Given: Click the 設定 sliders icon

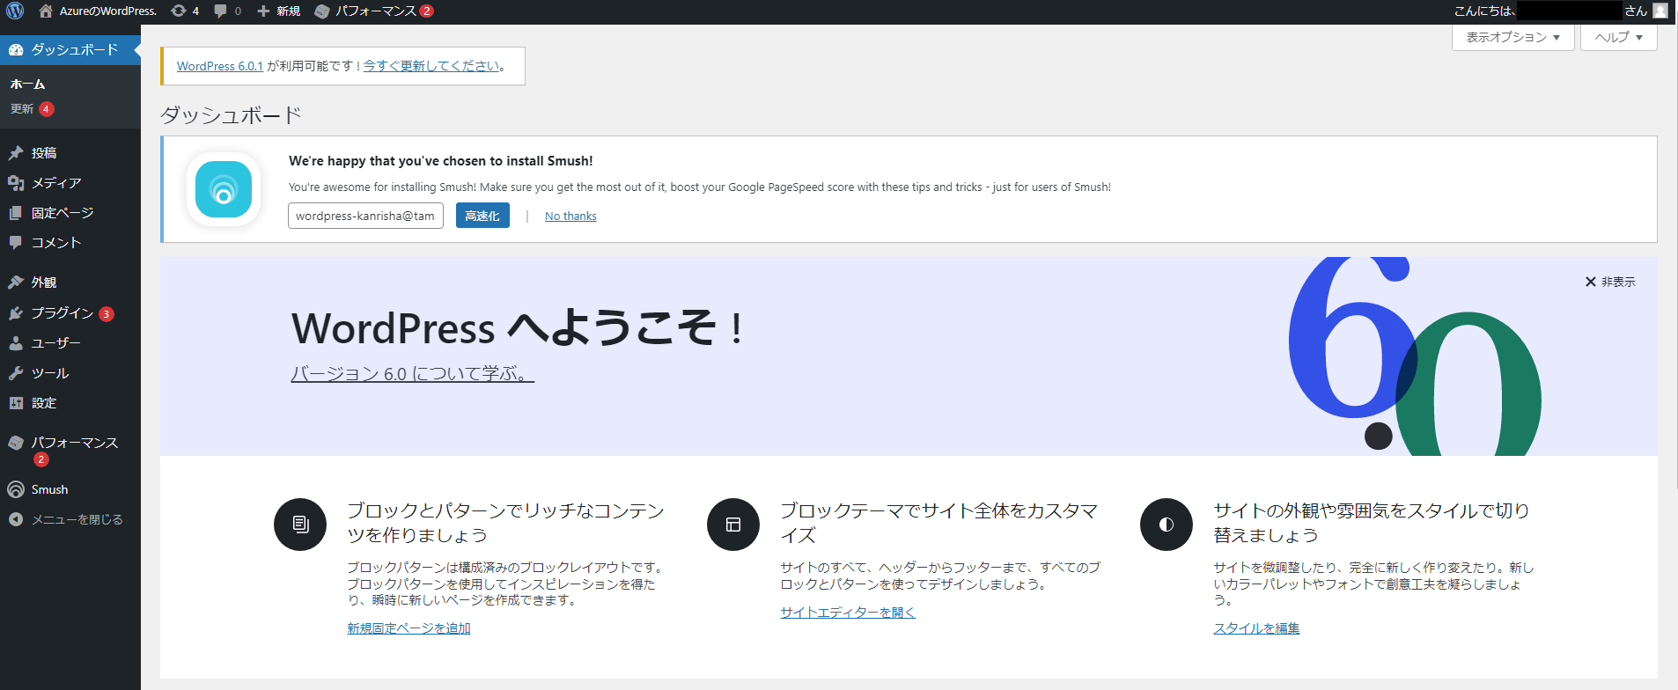Looking at the screenshot, I should click(x=16, y=403).
